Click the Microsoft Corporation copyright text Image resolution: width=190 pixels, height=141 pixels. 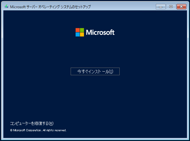click(38, 130)
